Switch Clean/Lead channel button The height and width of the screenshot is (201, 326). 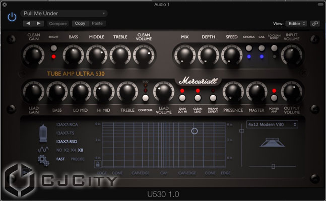coord(198,98)
